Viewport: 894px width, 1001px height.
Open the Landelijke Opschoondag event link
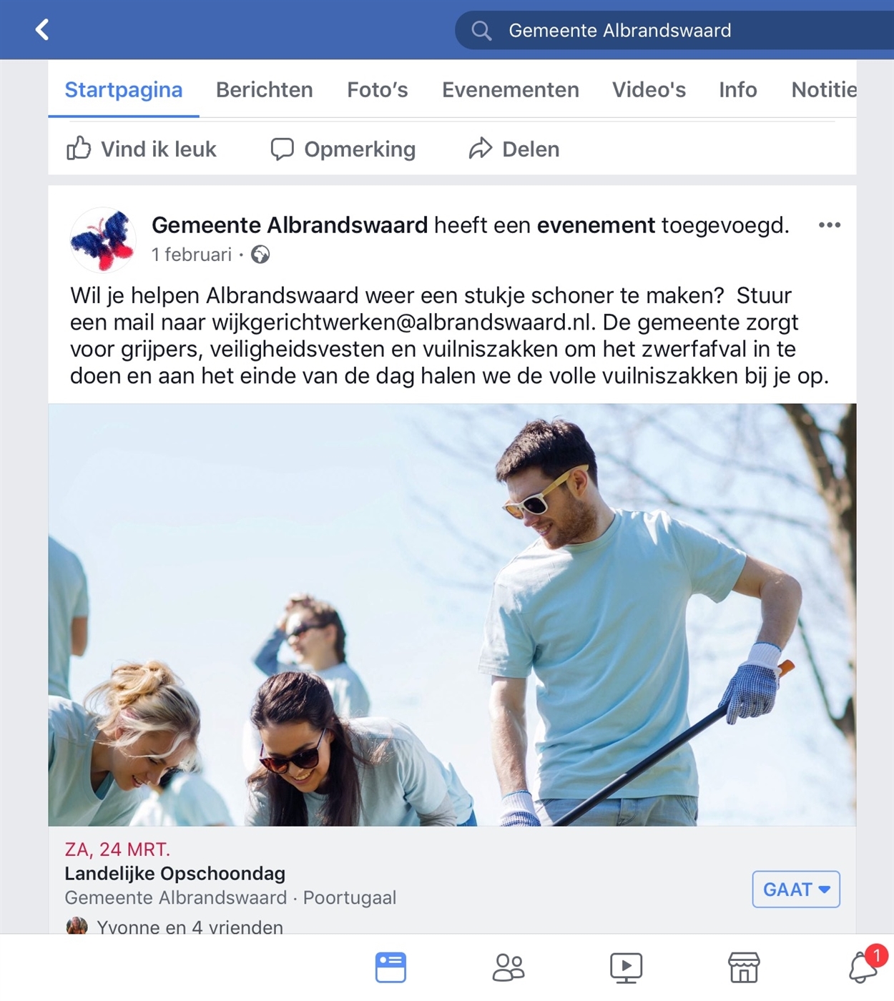tap(175, 874)
